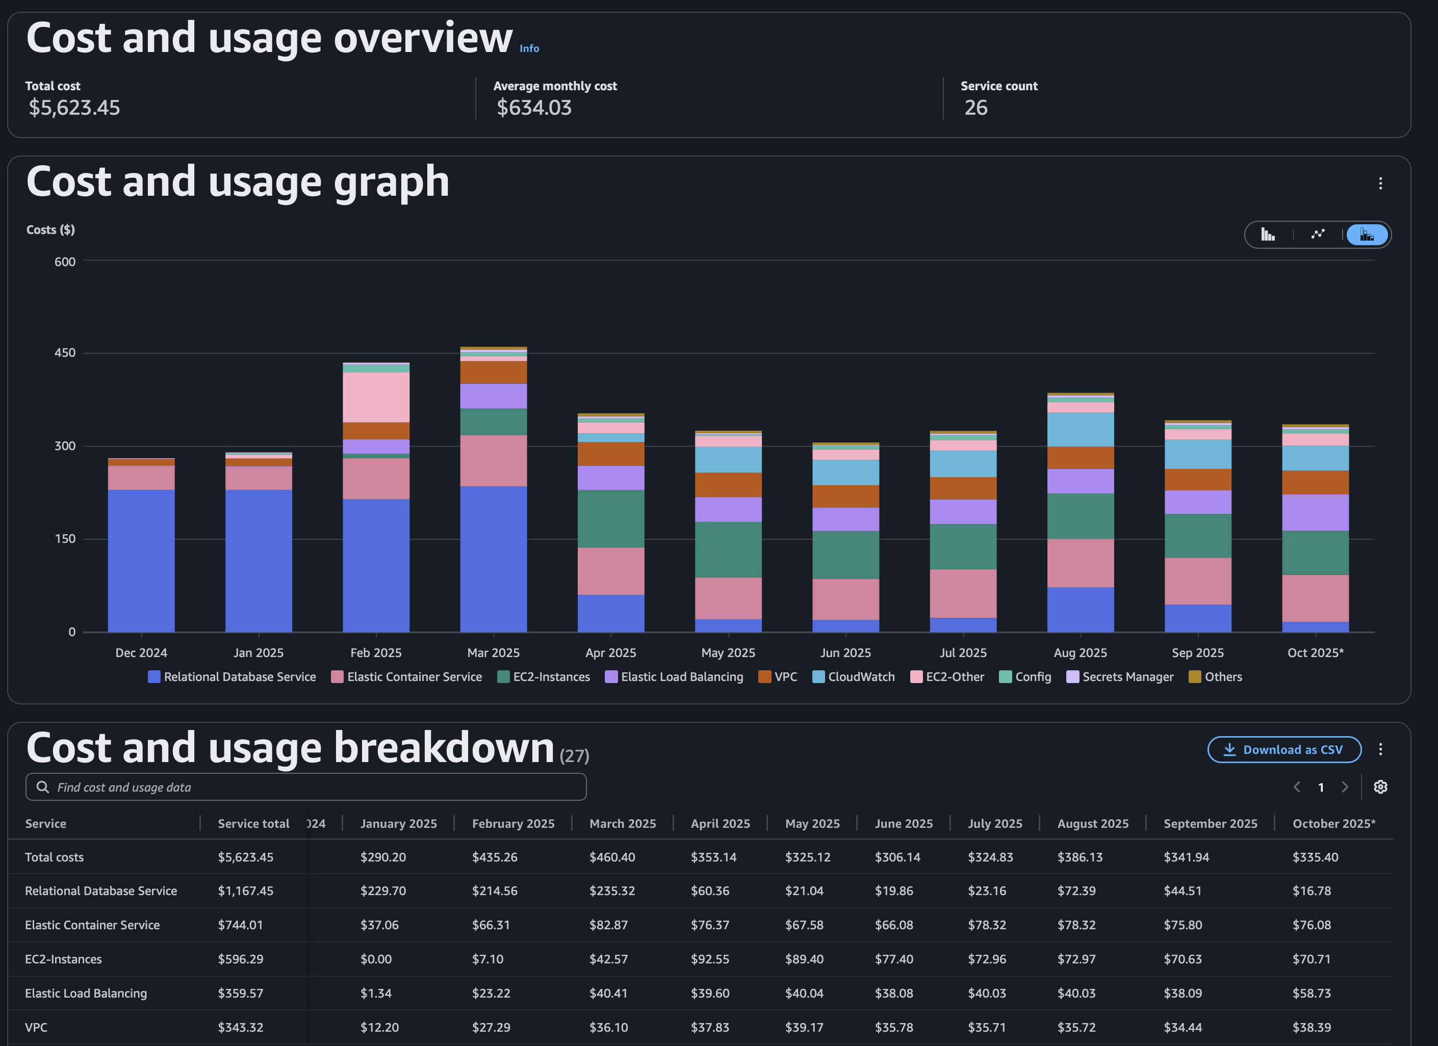Click the Others legend color swatch
The height and width of the screenshot is (1046, 1438).
tap(1195, 677)
